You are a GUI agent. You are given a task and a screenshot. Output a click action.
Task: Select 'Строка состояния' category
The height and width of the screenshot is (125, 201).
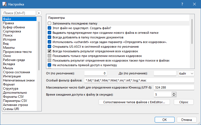[20, 72]
